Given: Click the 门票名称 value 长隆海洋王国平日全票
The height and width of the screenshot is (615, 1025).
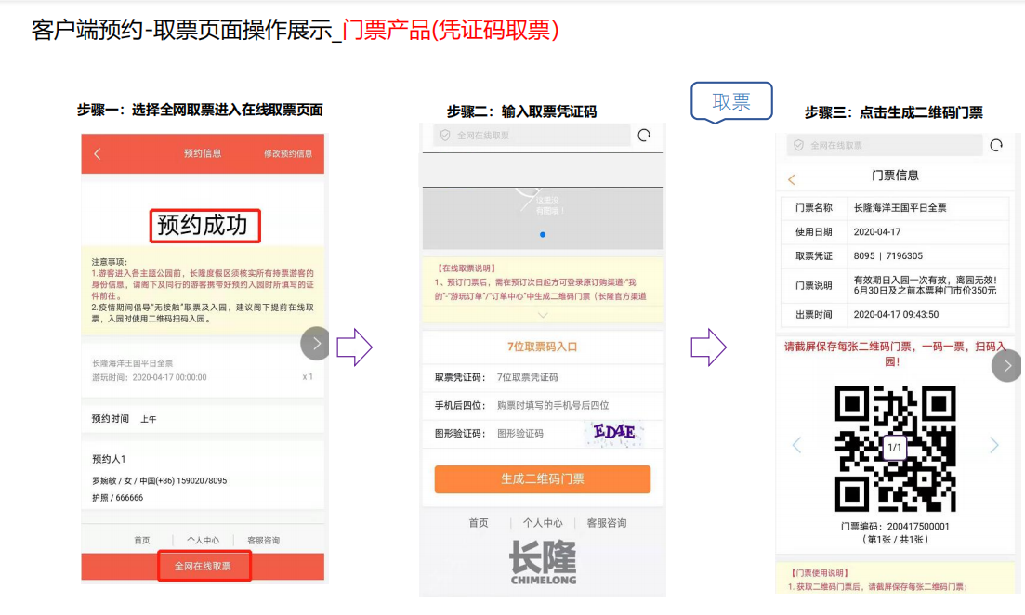Looking at the screenshot, I should click(900, 208).
